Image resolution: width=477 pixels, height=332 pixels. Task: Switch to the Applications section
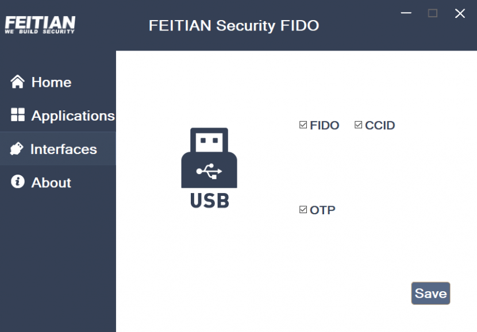72,115
